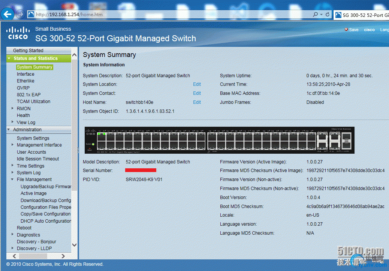Image resolution: width=389 pixels, height=271 pixels.
Task: Open the Interface statistics page
Action: click(25, 74)
